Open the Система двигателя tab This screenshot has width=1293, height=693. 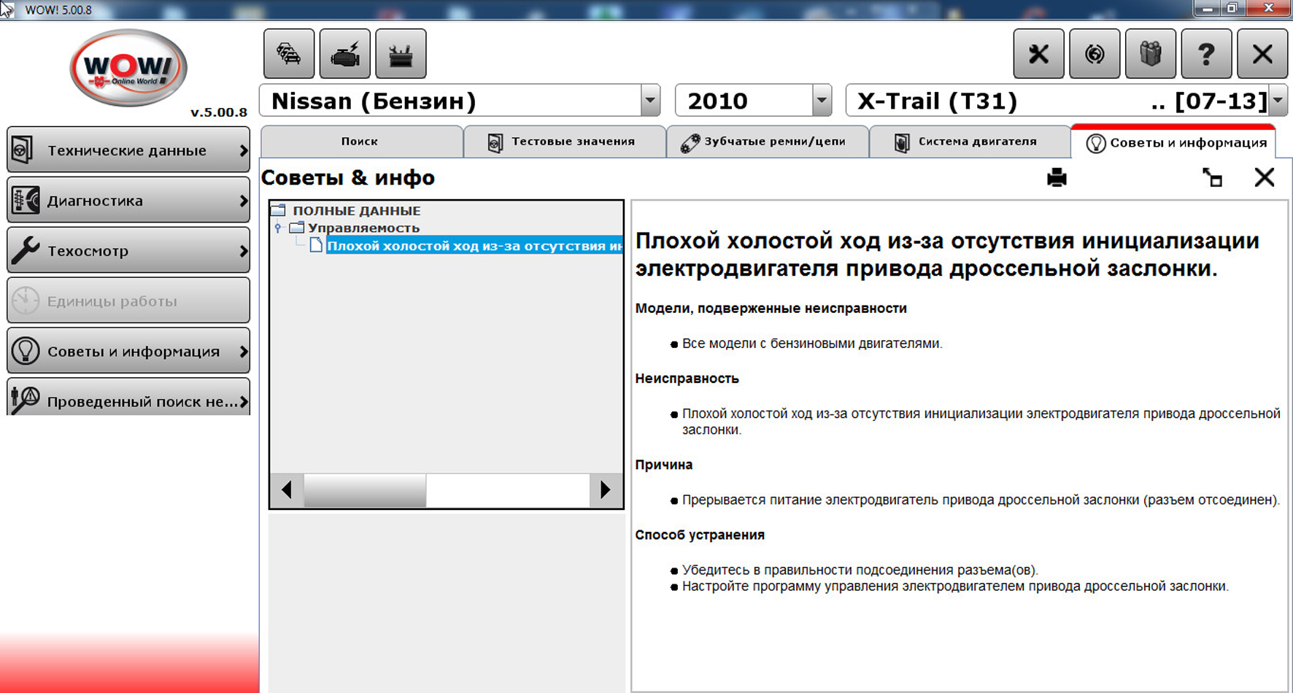click(969, 142)
